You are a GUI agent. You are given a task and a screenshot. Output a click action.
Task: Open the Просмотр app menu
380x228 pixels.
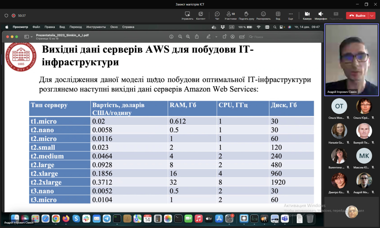(20, 27)
